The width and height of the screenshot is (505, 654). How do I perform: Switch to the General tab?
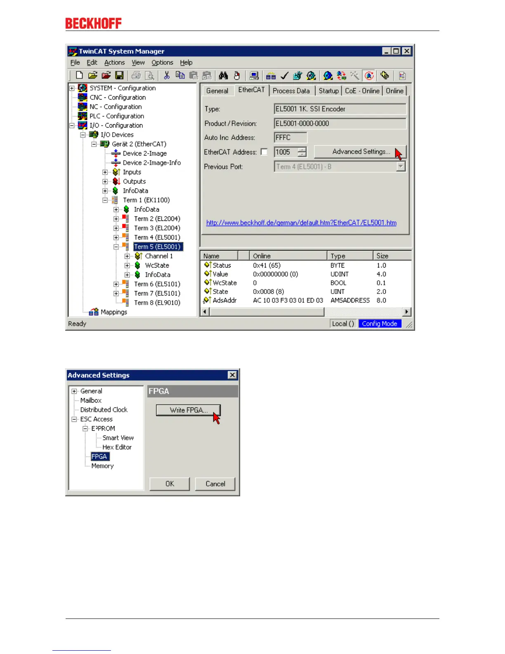coord(217,91)
